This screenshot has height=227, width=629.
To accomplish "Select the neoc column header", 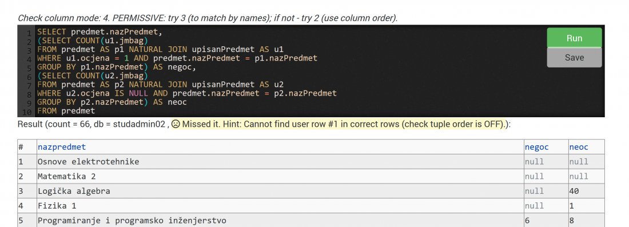I will tap(579, 147).
